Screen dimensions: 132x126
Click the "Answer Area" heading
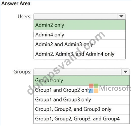(x=16, y=3)
